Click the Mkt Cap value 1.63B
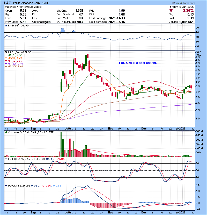This screenshot has height=215, width=207. tap(79, 11)
